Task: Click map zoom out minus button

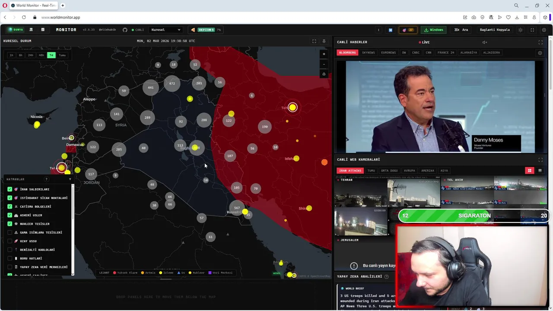Action: point(324,64)
